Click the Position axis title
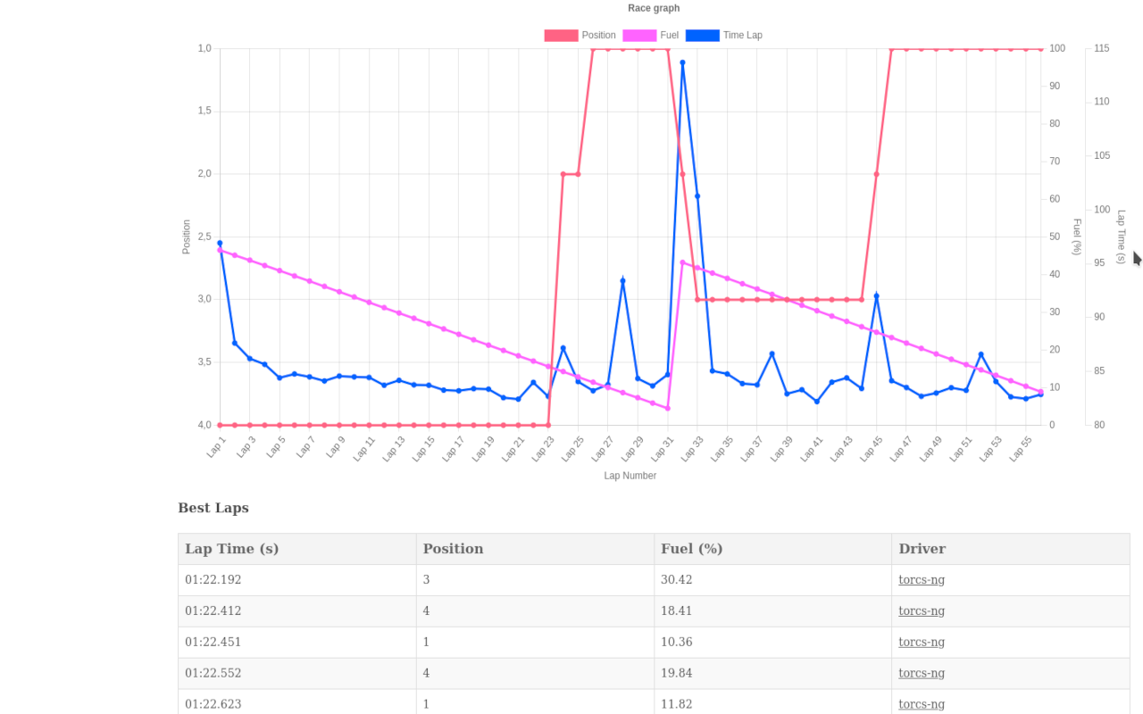This screenshot has height=714, width=1143. [187, 237]
